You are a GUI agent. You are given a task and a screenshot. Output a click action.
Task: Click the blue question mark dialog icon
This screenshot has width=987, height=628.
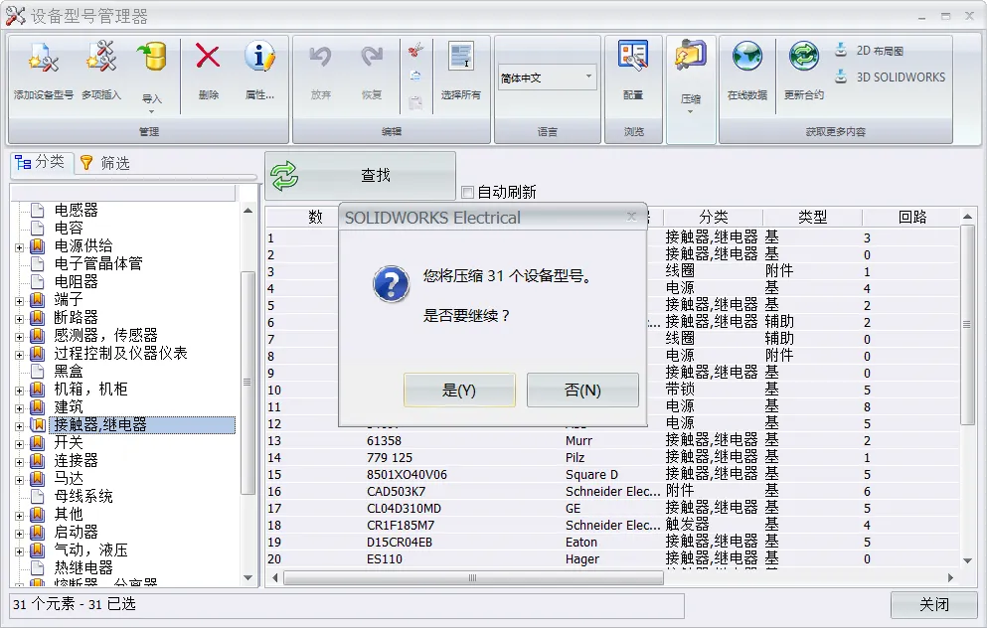(391, 284)
